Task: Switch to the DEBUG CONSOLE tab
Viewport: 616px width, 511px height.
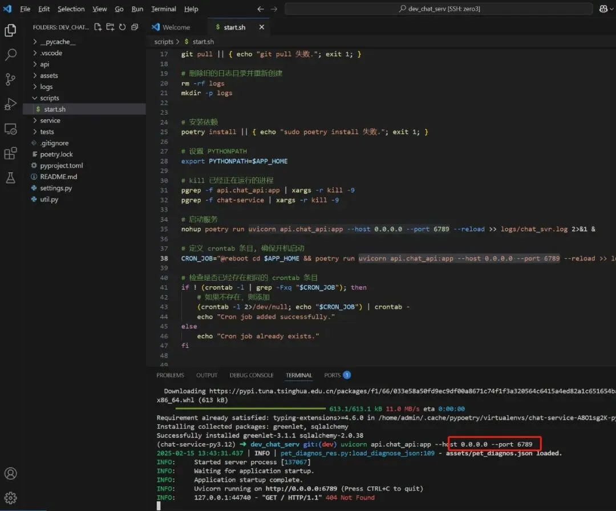Action: coord(252,375)
